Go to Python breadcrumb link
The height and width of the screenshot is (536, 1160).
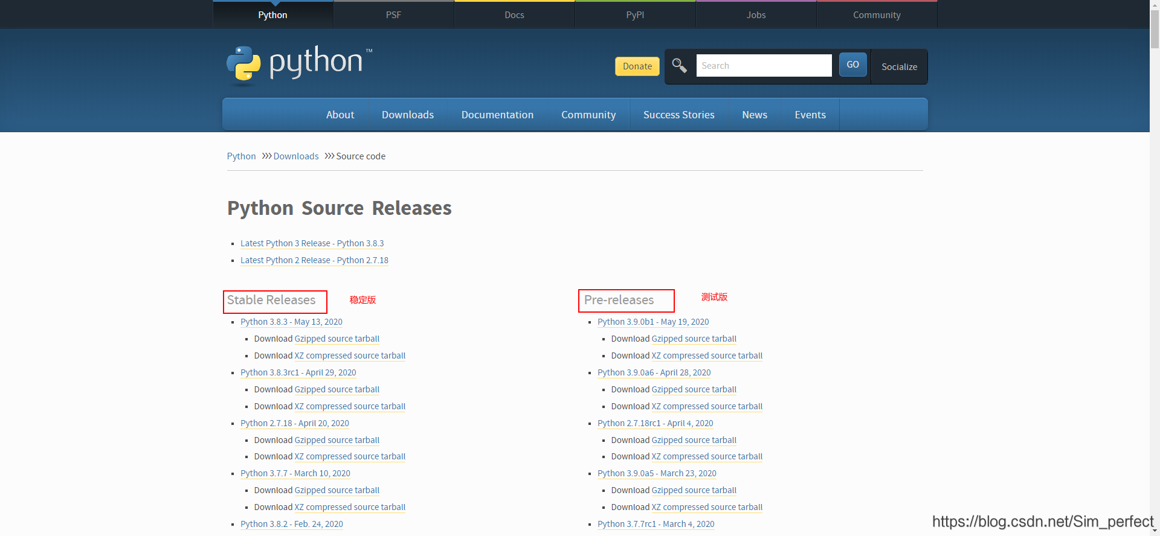tap(241, 156)
